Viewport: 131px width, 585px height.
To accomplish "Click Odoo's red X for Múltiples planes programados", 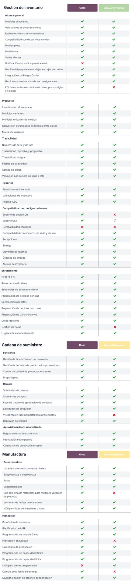I will (x=82, y=565).
